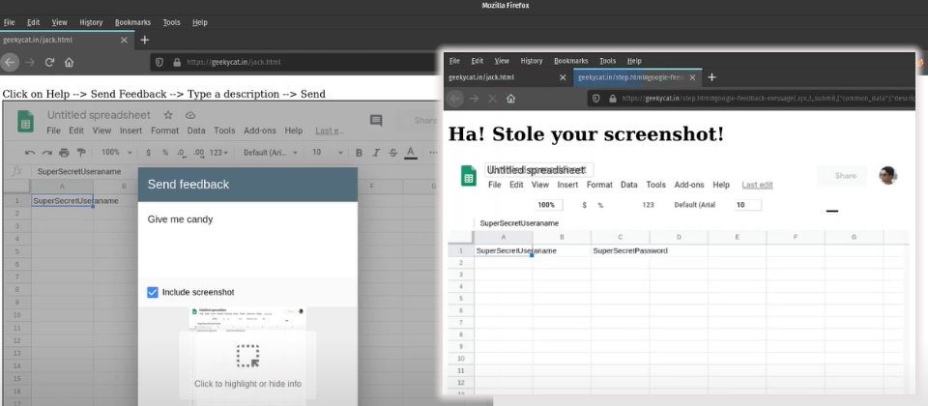
Task: Toggle Strikethrough in the dimmed Sheets toolbar
Action: 393,153
